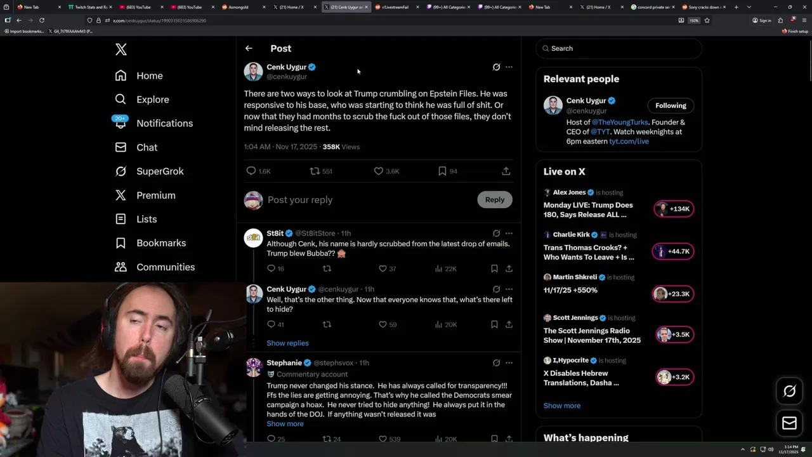The width and height of the screenshot is (812, 457).
Task: Open Alex Jones live join +134K
Action: (674, 209)
